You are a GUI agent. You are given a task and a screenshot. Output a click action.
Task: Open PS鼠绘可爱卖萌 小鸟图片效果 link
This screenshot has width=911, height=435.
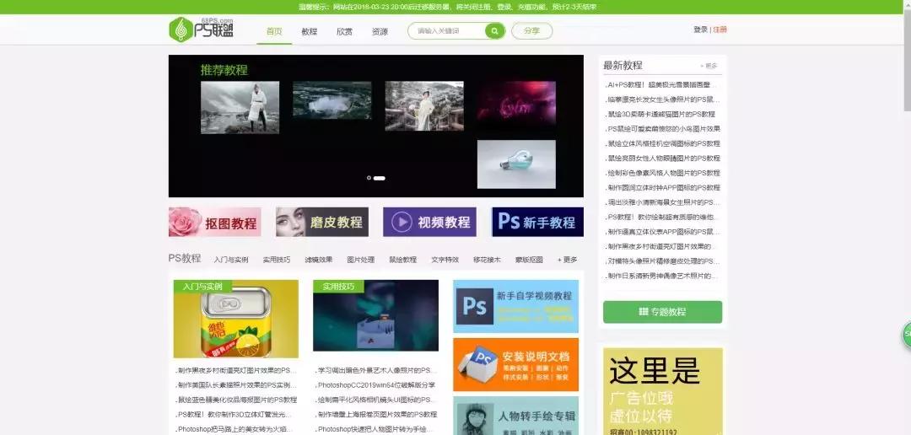tap(662, 129)
